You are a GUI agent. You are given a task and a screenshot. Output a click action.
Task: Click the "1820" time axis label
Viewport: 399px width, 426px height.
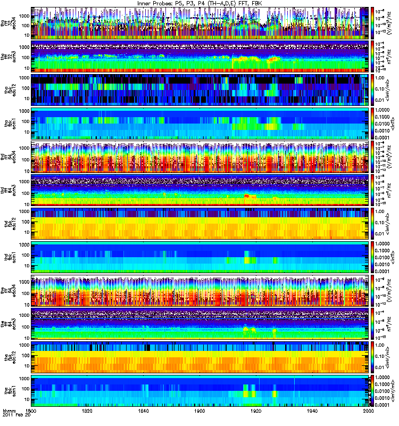(87, 411)
